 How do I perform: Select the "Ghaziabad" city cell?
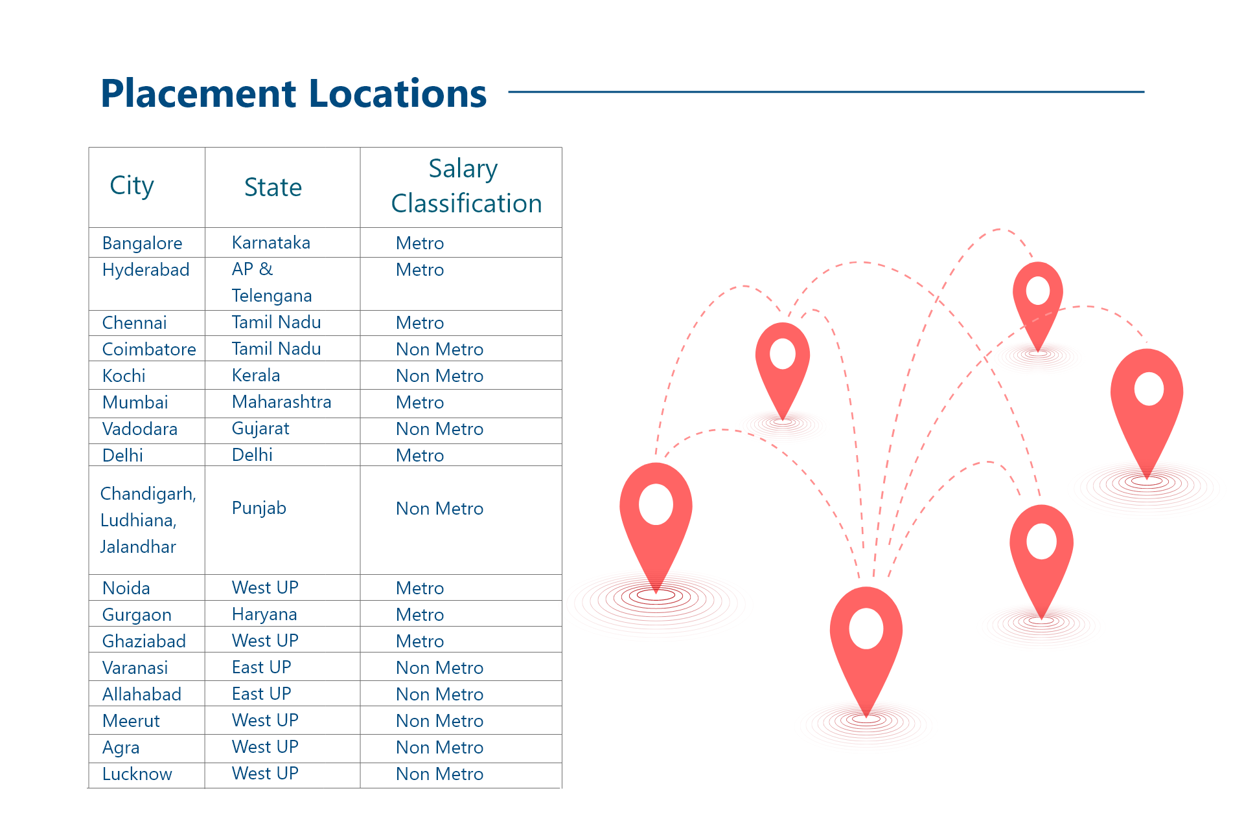pos(144,642)
